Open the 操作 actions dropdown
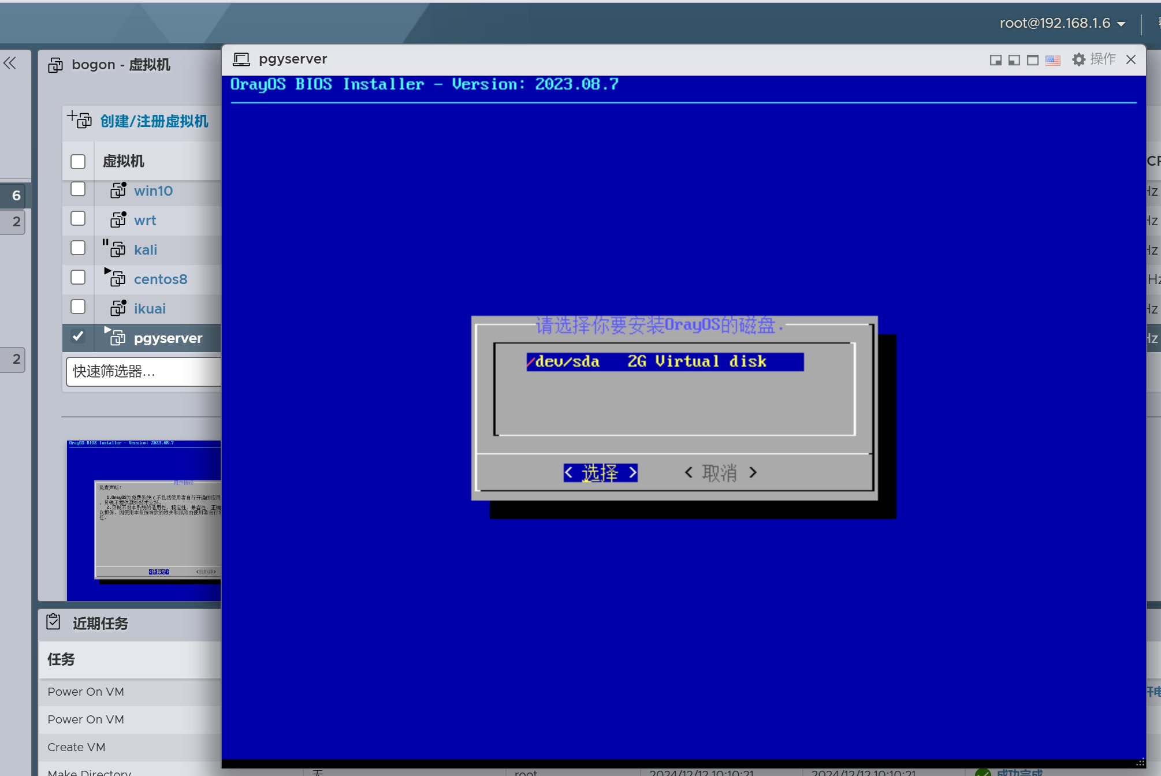This screenshot has height=776, width=1161. click(1104, 59)
